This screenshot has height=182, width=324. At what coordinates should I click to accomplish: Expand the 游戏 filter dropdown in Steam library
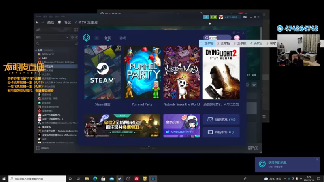pyautogui.click(x=52, y=37)
